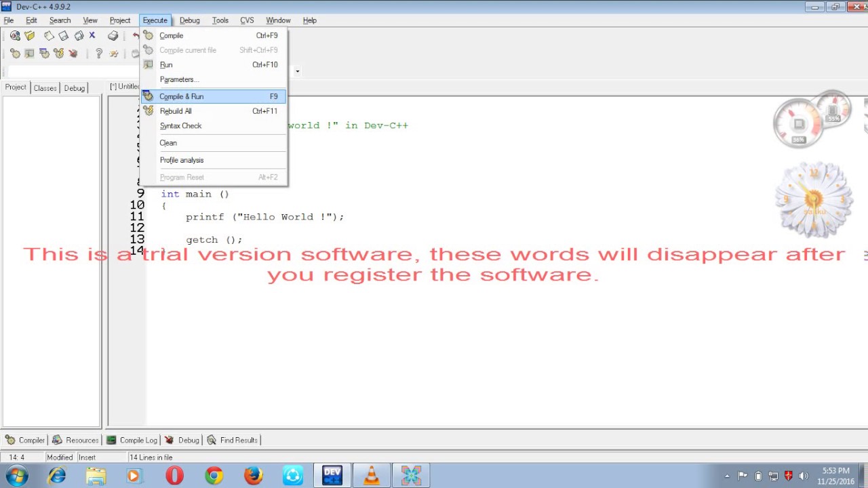Open the Opera browser taskbar icon

pyautogui.click(x=174, y=476)
